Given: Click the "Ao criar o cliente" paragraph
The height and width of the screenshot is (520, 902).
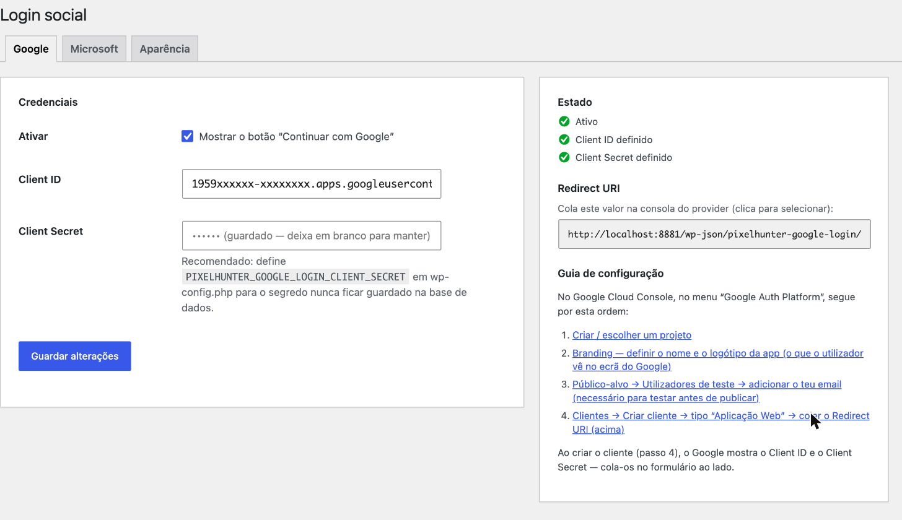Looking at the screenshot, I should click(x=705, y=460).
